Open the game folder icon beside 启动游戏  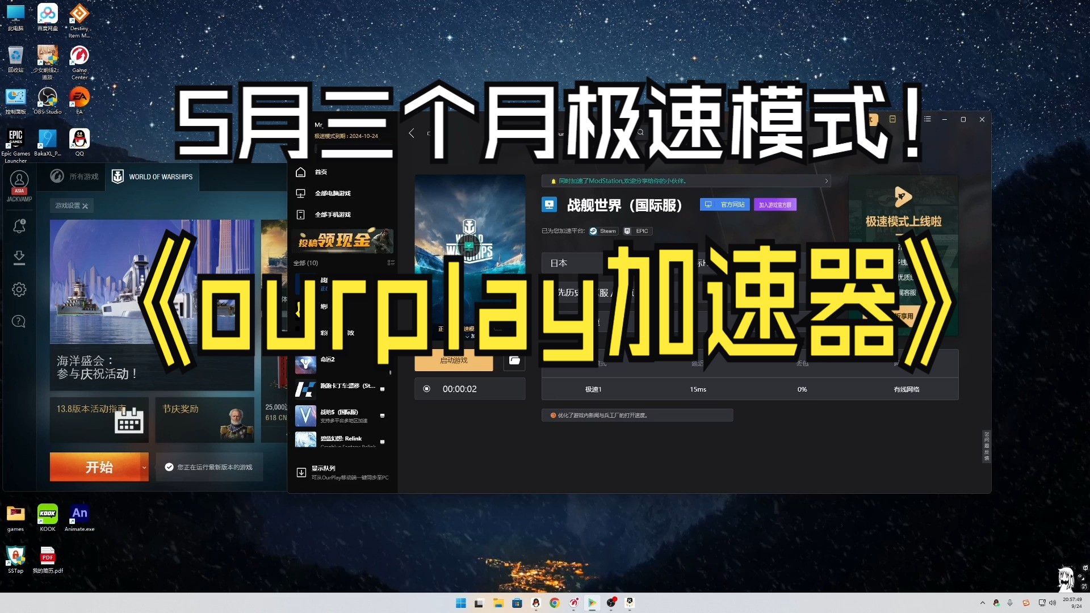click(x=514, y=360)
